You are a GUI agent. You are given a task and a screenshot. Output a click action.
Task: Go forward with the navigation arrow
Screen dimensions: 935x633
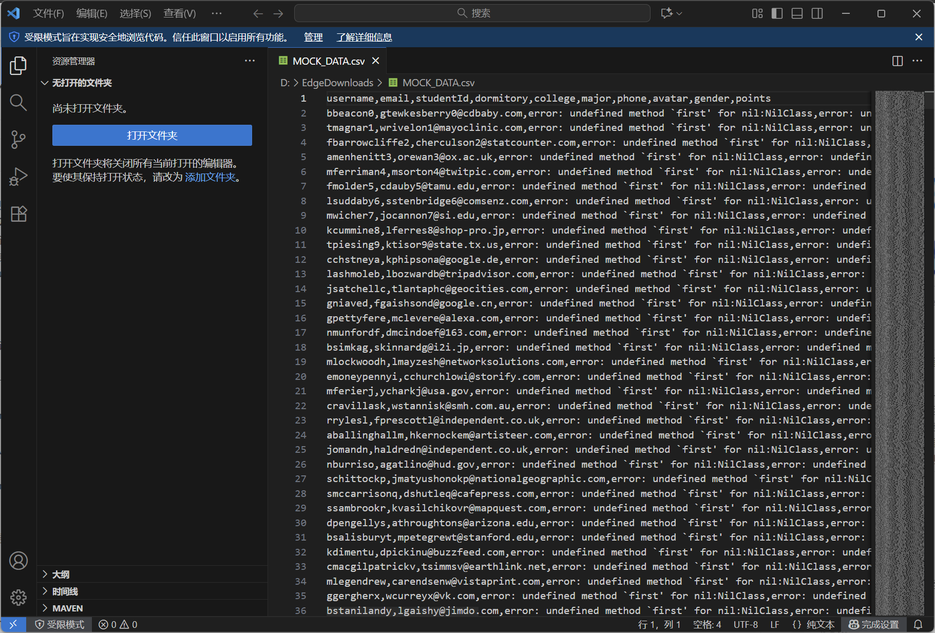[x=278, y=13]
